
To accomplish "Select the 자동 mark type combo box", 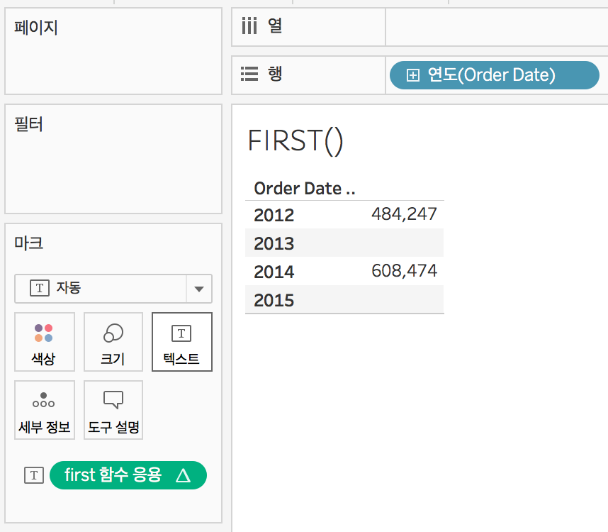I will tap(113, 289).
